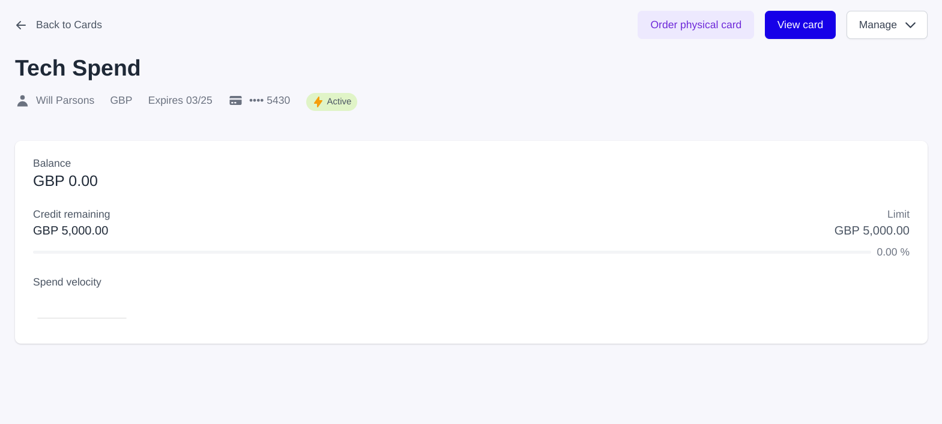The width and height of the screenshot is (942, 424).
Task: Click the Expires 03/25 text
Action: pos(180,101)
